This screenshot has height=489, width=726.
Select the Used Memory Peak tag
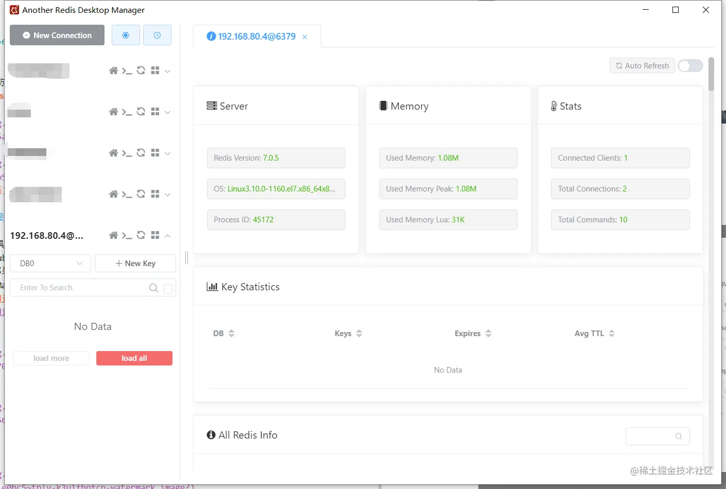[448, 189]
